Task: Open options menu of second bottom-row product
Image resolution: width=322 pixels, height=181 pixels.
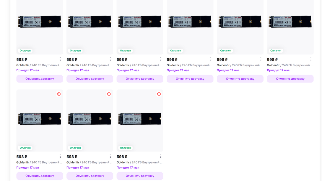Action: (110, 156)
